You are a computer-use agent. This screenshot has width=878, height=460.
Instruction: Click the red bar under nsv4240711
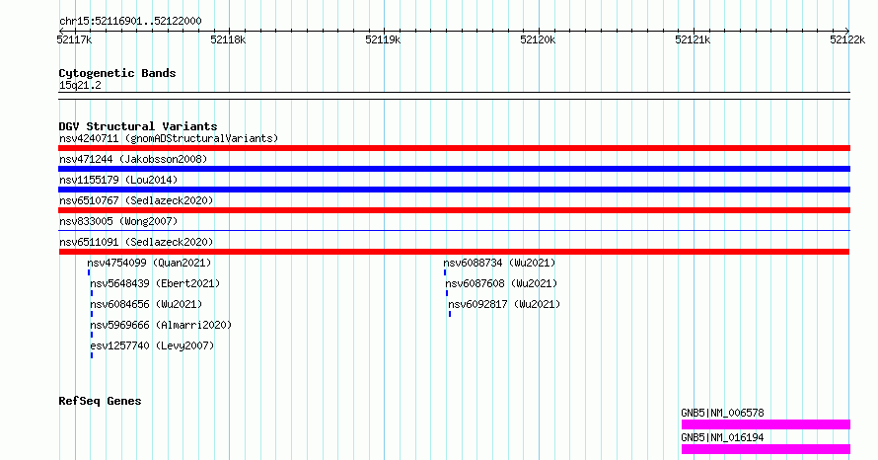coord(454,148)
